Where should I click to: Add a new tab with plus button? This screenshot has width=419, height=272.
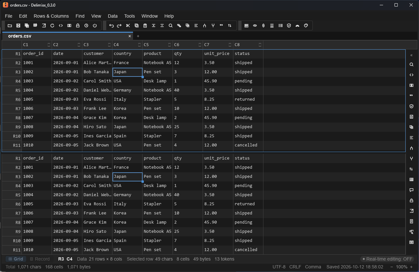tap(138, 36)
